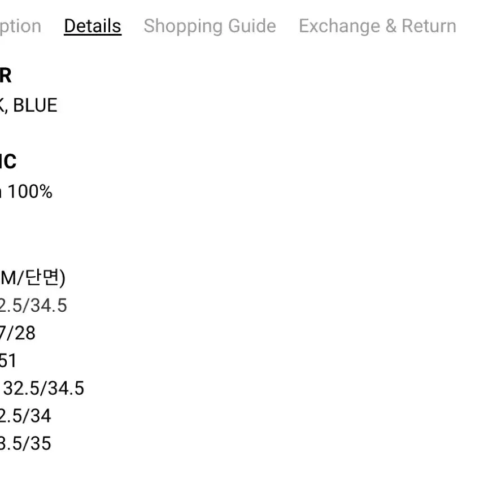Click the 100% fabric composition text

(x=30, y=191)
